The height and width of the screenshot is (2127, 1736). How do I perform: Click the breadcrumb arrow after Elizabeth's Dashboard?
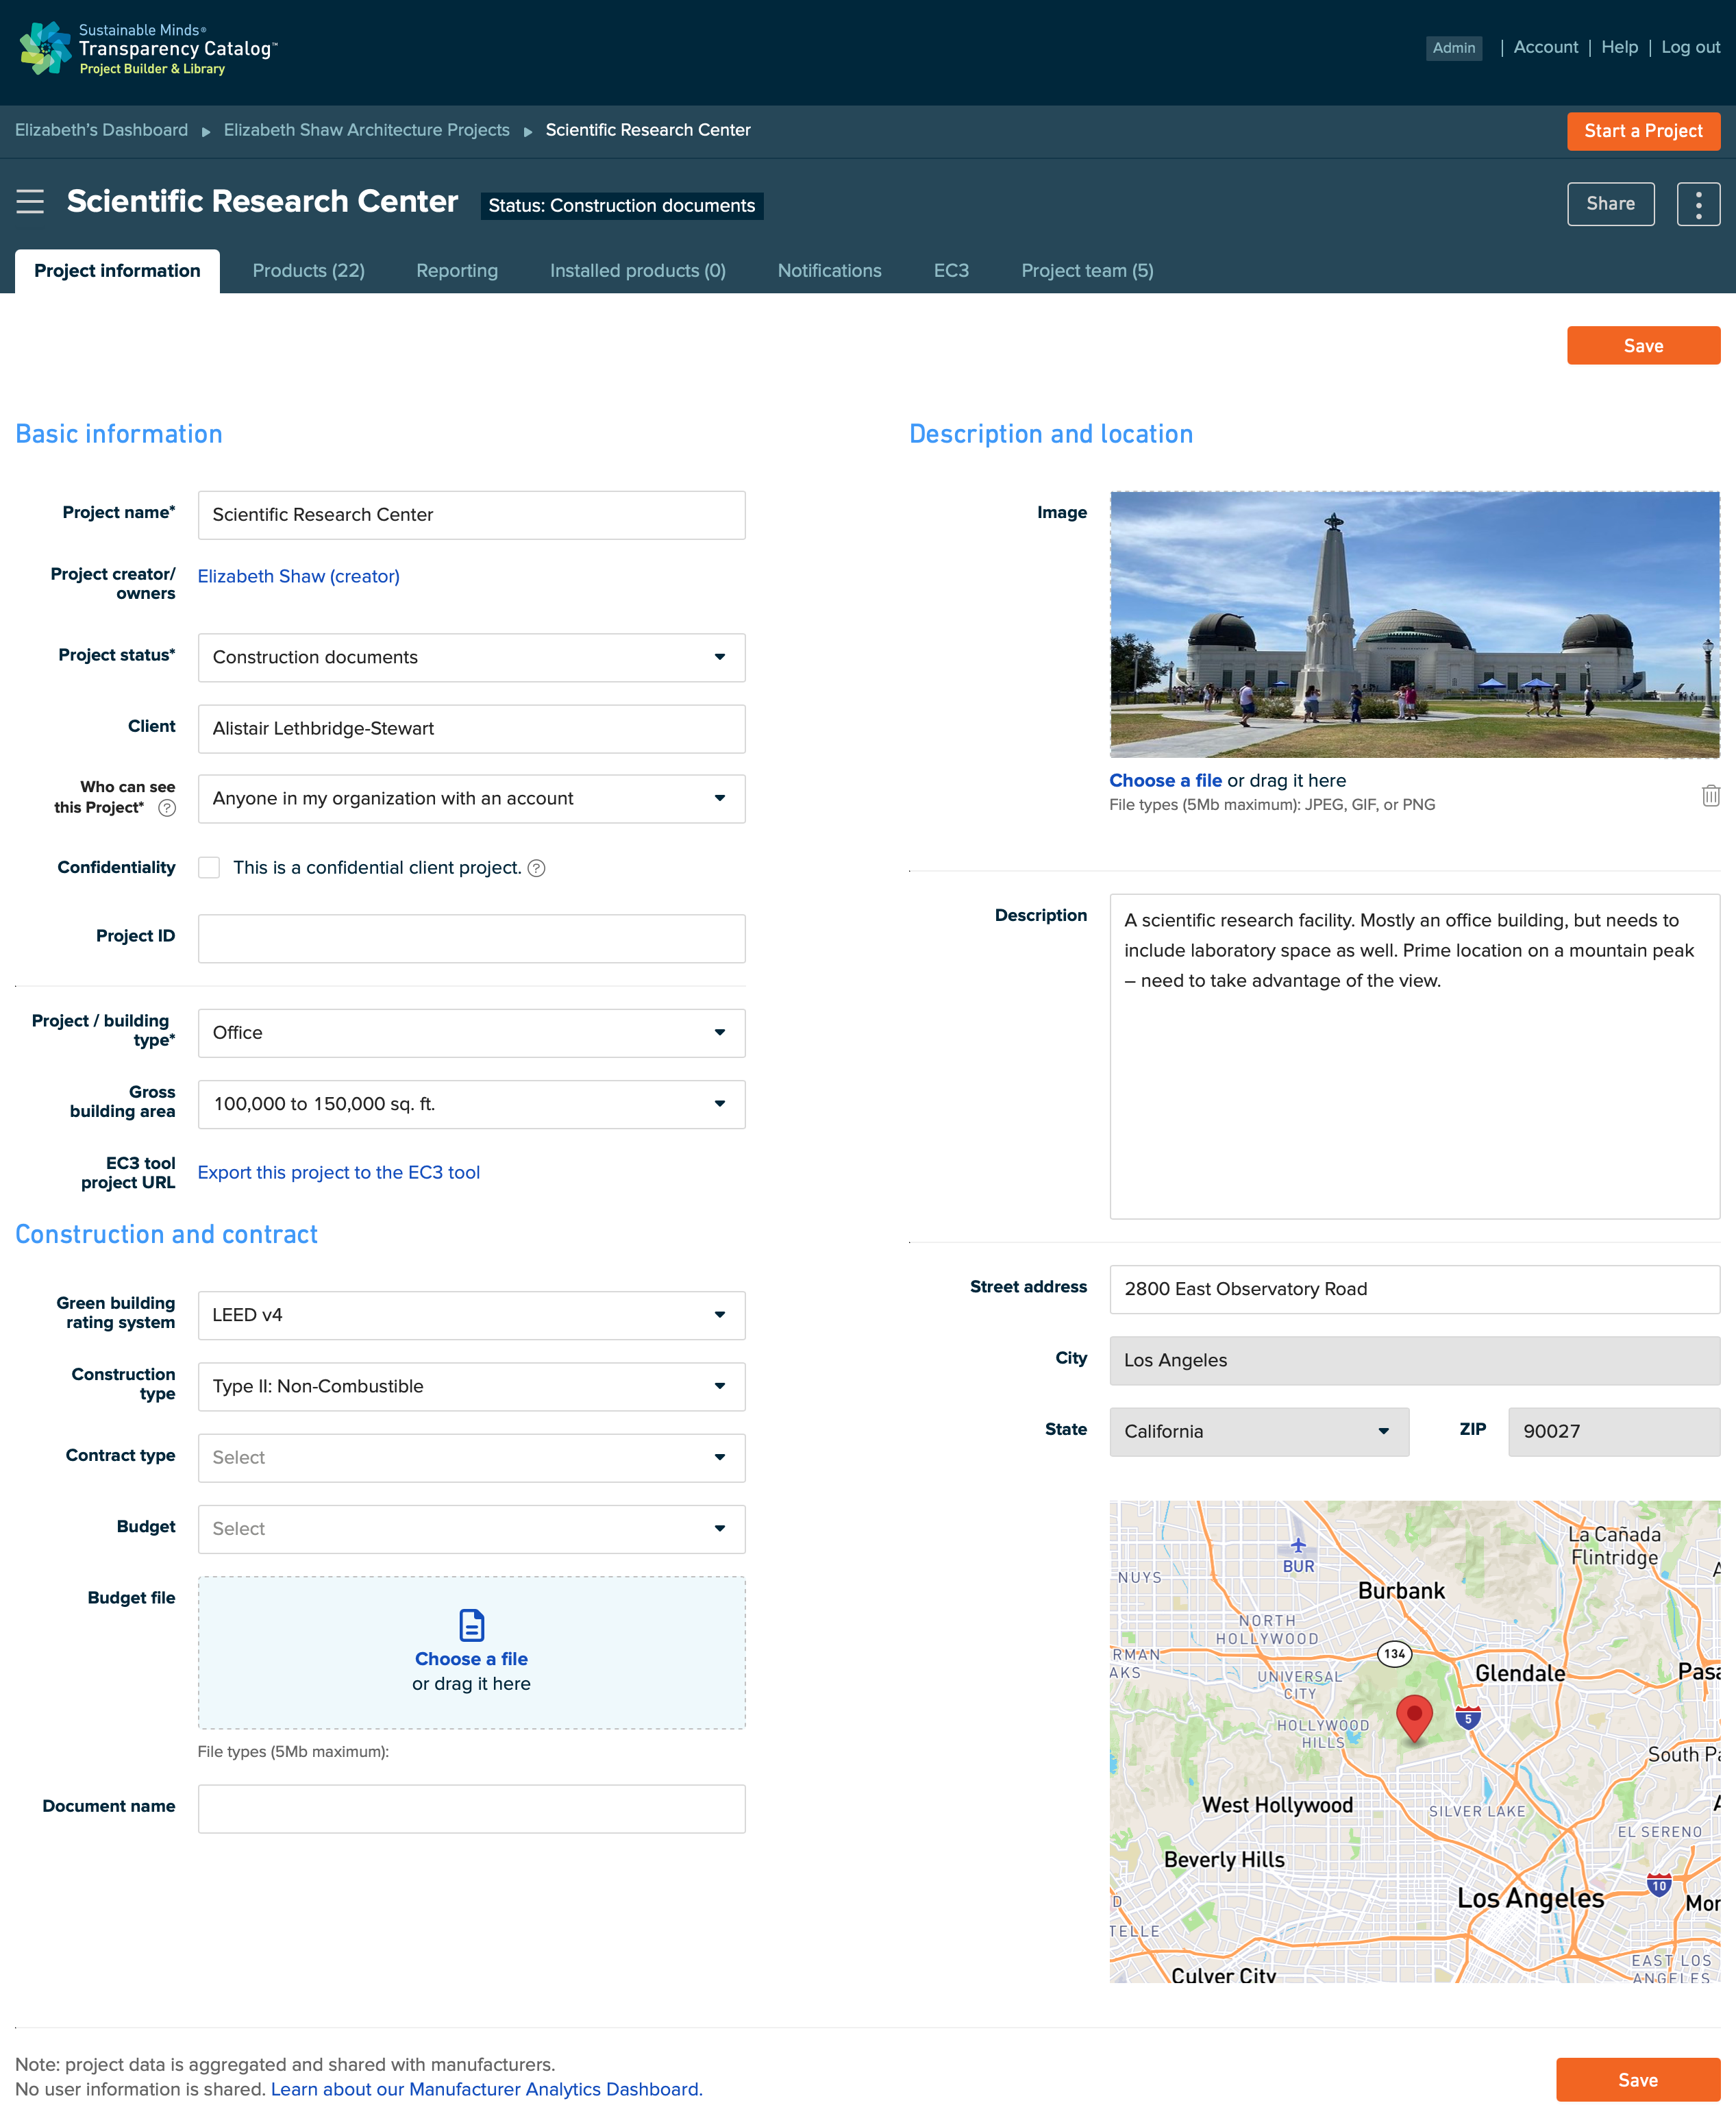[x=206, y=131]
